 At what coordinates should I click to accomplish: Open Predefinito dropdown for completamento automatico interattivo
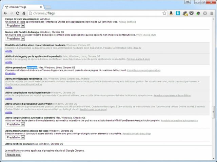pyautogui.click(x=15, y=124)
